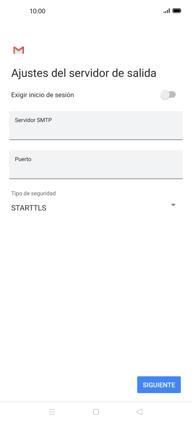Tap the Gmail logo icon
The width and height of the screenshot is (192, 422).
pos(19,50)
